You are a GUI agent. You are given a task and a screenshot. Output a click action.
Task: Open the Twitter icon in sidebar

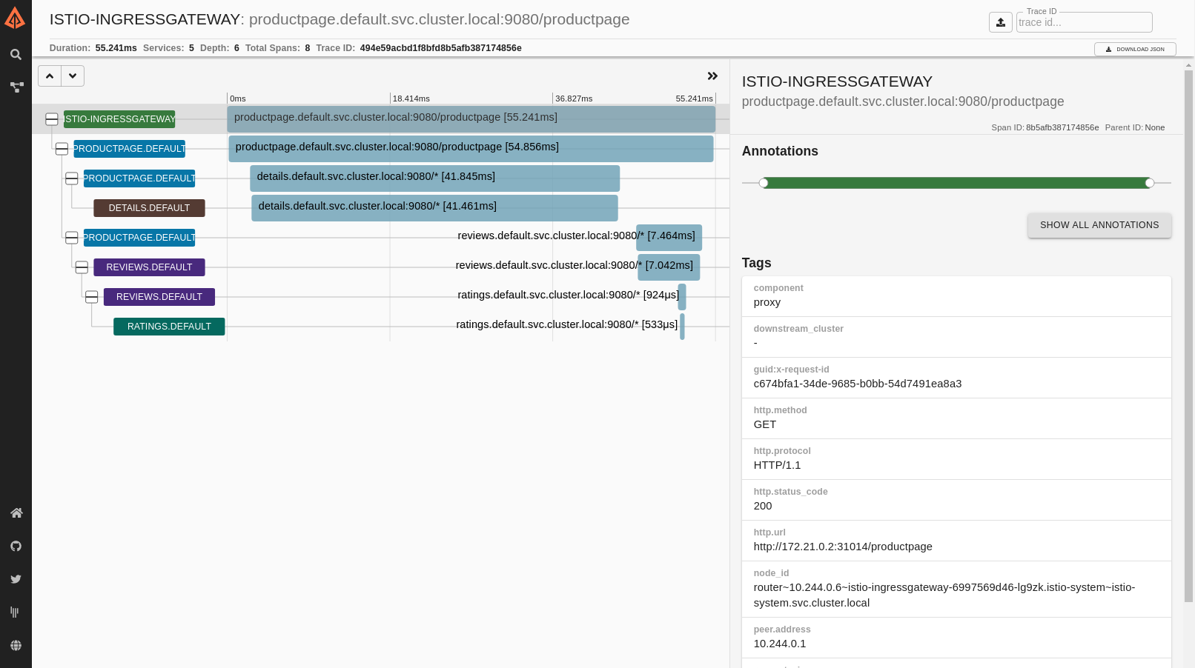(16, 578)
